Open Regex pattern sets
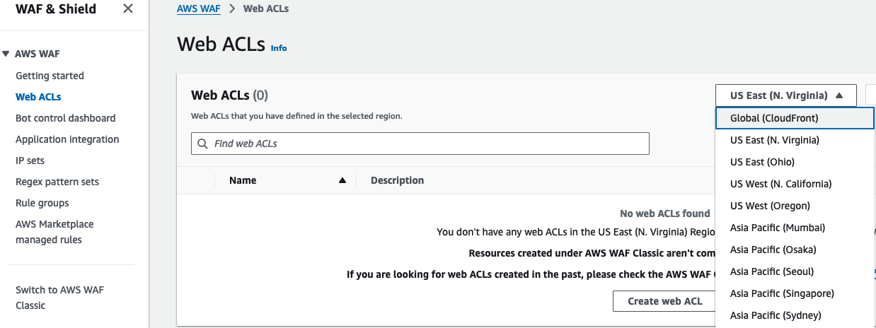 pyautogui.click(x=57, y=182)
